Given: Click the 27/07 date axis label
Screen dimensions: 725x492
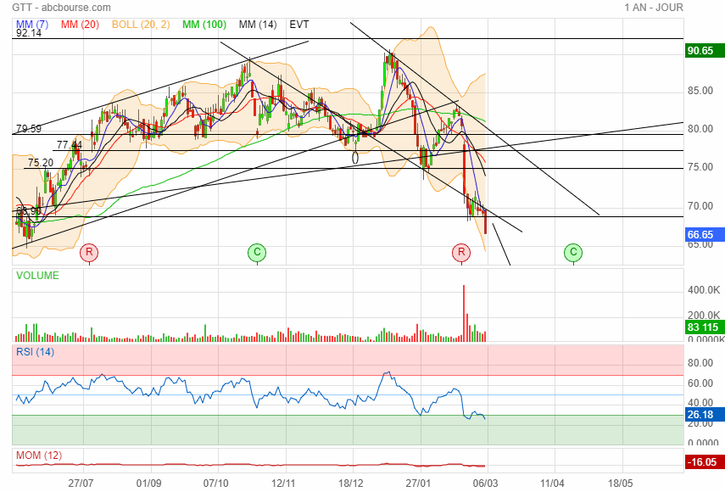Looking at the screenshot, I should pyautogui.click(x=81, y=484).
